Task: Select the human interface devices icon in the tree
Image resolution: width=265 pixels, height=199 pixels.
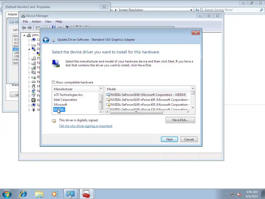Action: 34,72
